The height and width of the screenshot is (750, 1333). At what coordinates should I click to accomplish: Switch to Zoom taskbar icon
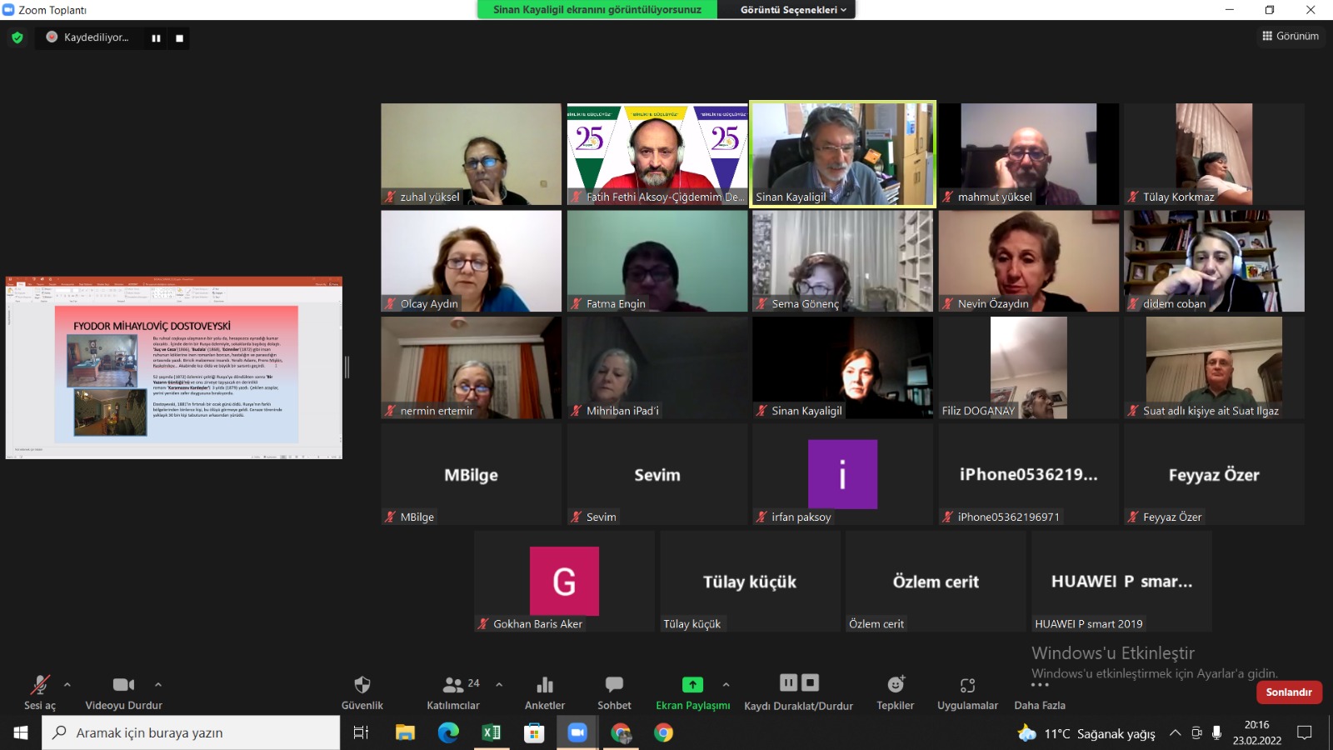pyautogui.click(x=577, y=732)
